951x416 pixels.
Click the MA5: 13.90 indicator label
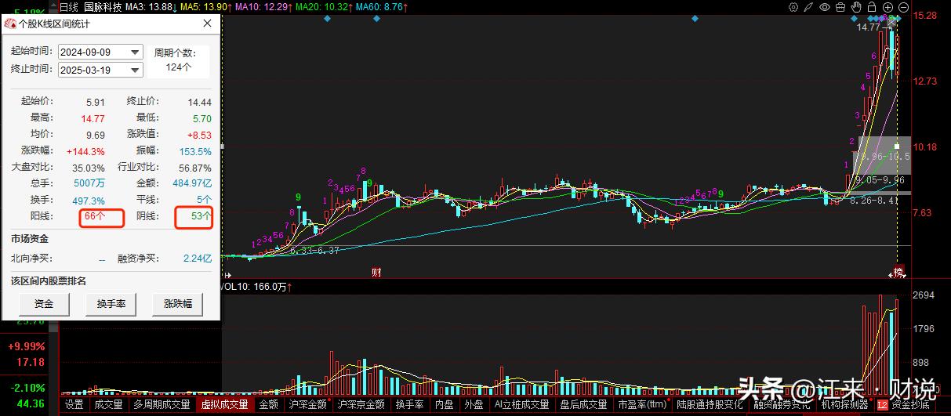[x=205, y=6]
